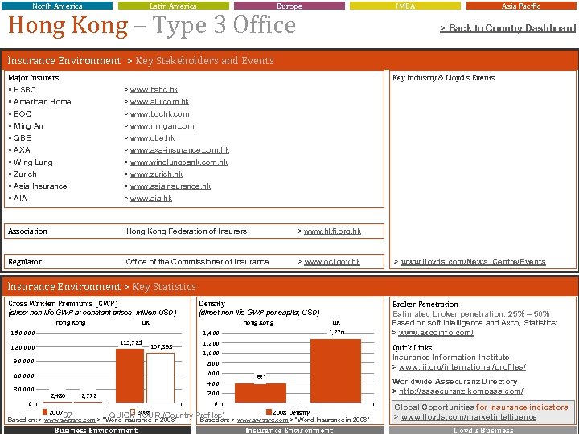The width and height of the screenshot is (579, 434).
Task: Visit the www.aia.hk link
Action: point(151,199)
